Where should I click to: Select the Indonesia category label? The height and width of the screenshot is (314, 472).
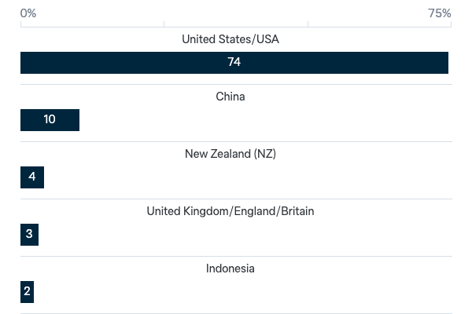[230, 268]
